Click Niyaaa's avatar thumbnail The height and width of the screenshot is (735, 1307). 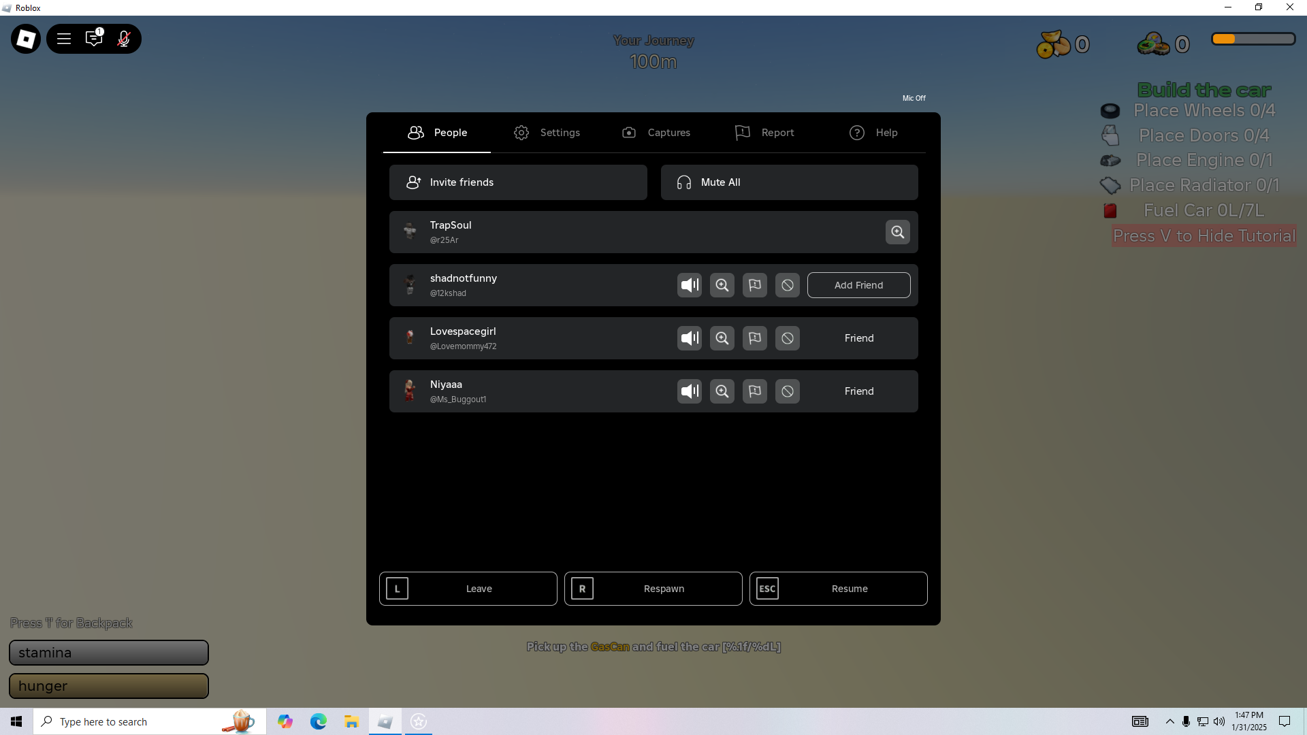pos(410,391)
